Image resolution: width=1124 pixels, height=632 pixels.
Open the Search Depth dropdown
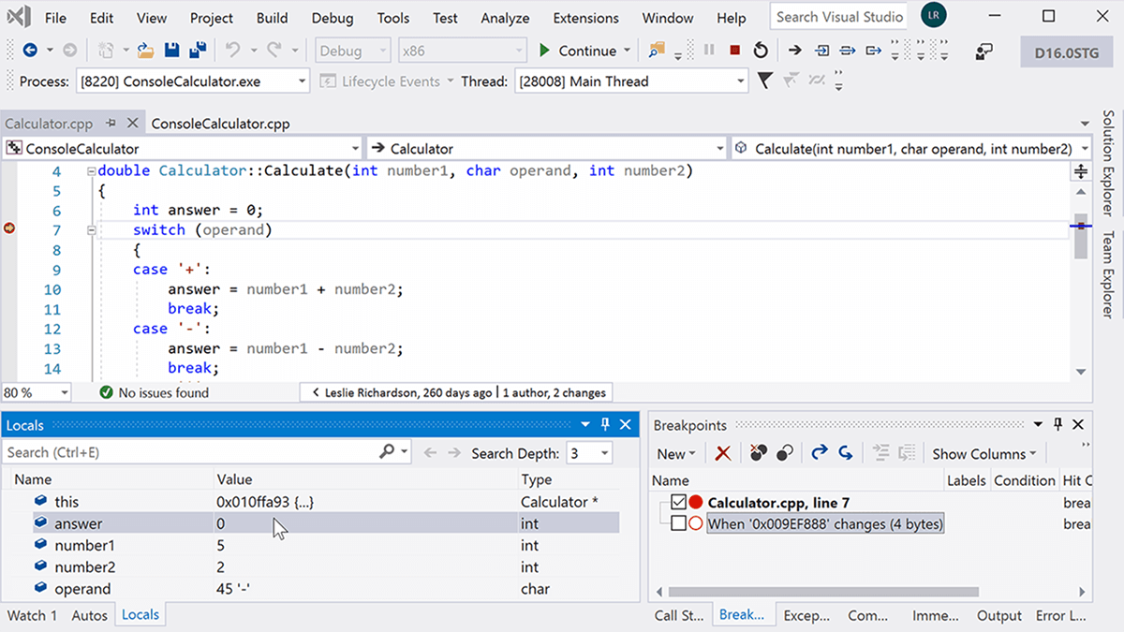click(604, 453)
